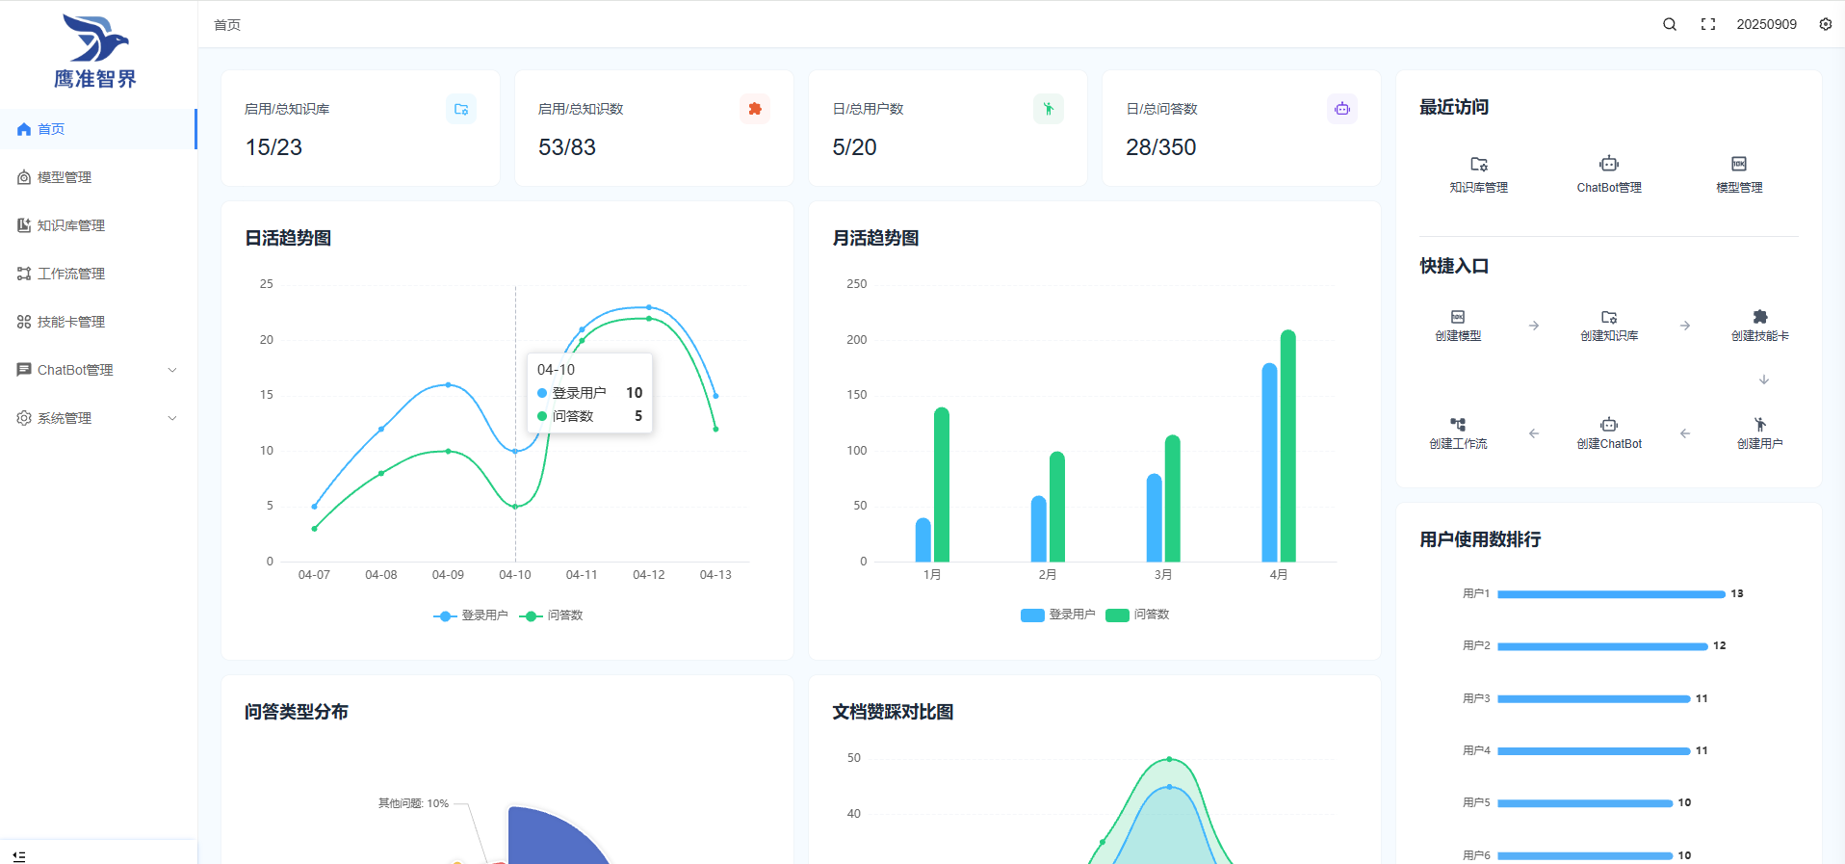This screenshot has width=1845, height=864.
Task: Collapse the sidebar using bottom-left icon
Action: (19, 855)
